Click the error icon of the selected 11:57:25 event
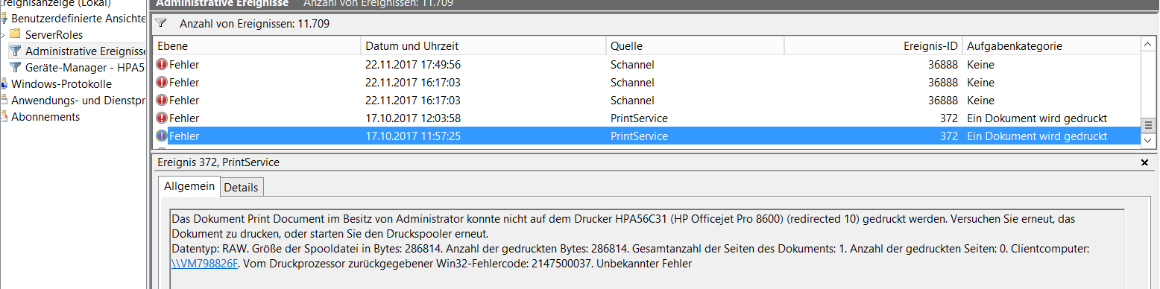Screen dimensions: 1160x289 (x=162, y=136)
